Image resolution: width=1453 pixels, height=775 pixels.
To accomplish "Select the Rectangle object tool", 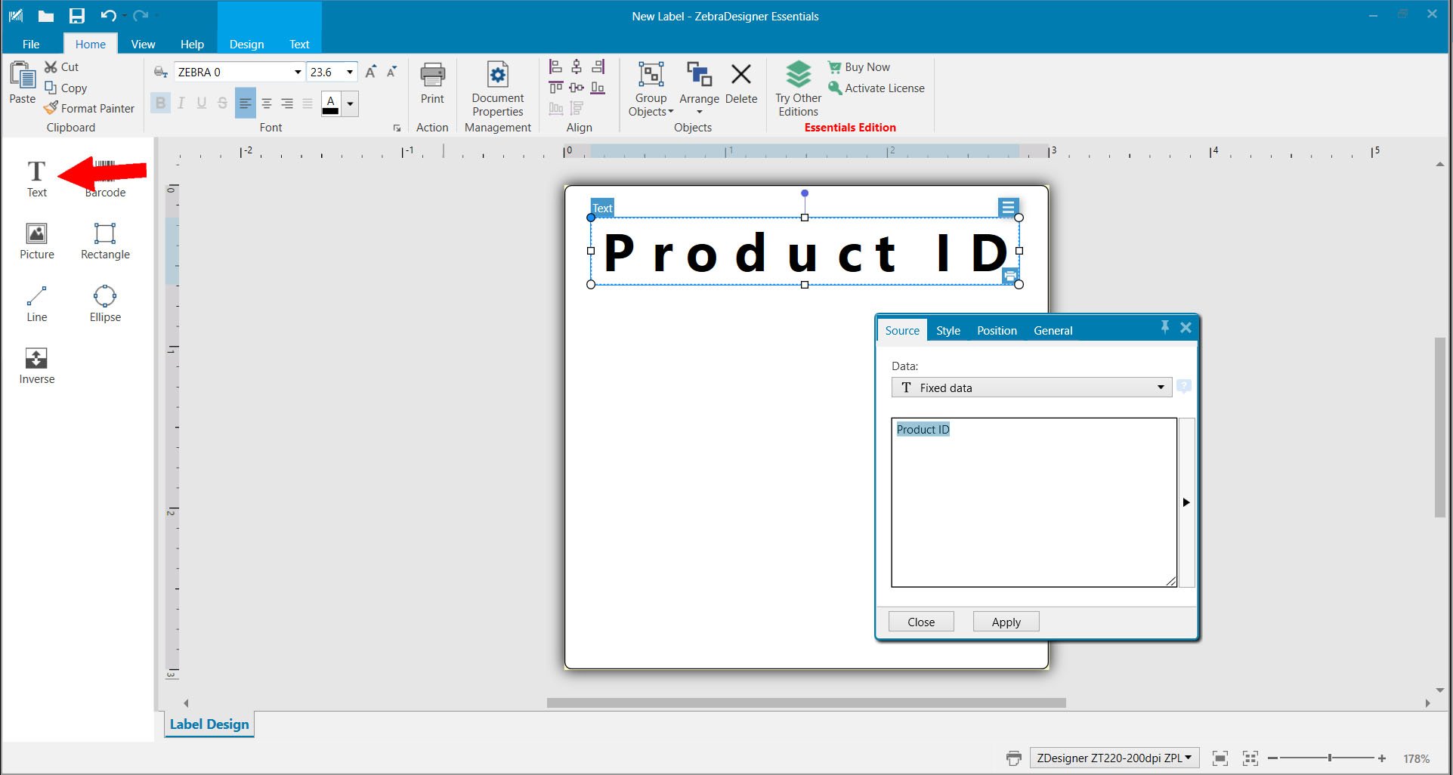I will 105,241.
